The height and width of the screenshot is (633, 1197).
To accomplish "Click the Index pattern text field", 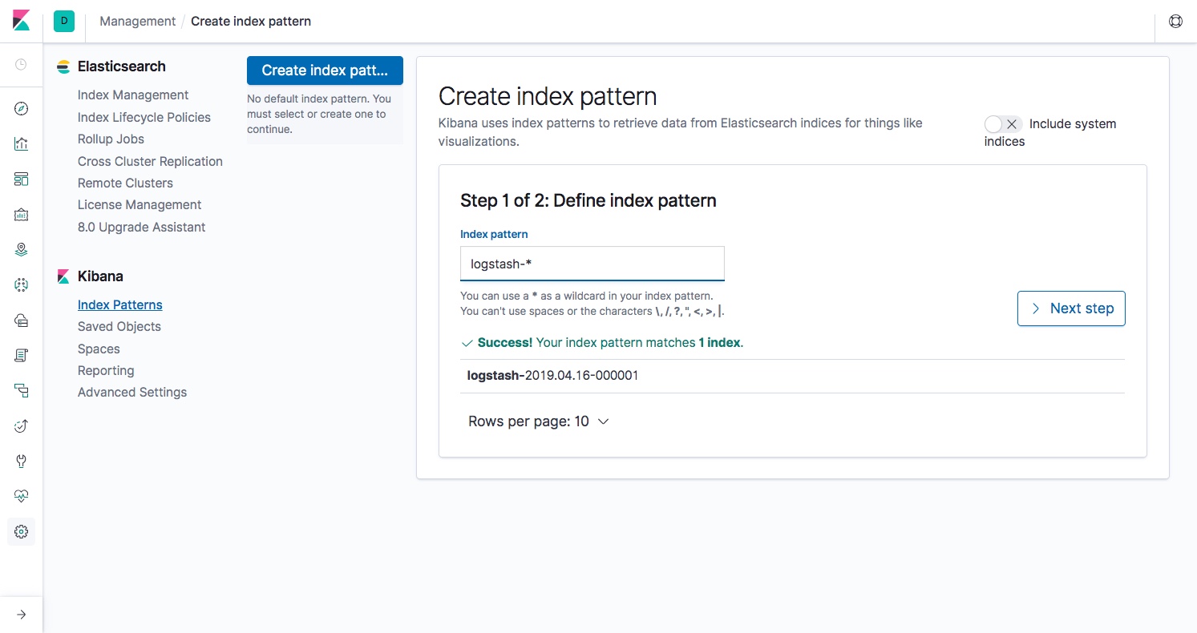I will 592,264.
